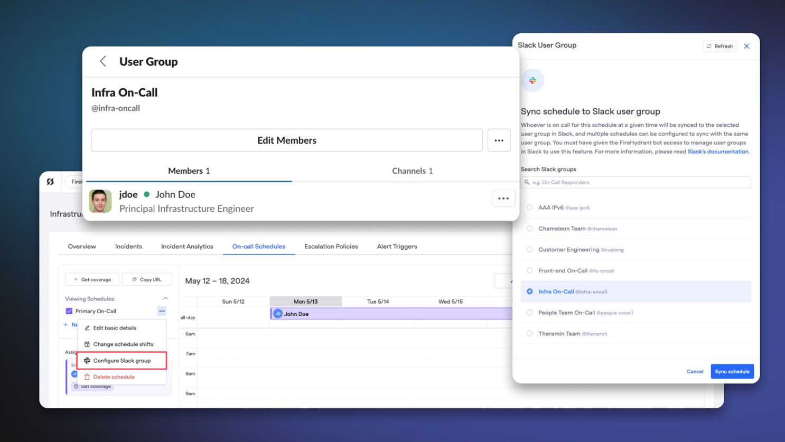
Task: Open the Slack's documentation link
Action: tap(718, 152)
